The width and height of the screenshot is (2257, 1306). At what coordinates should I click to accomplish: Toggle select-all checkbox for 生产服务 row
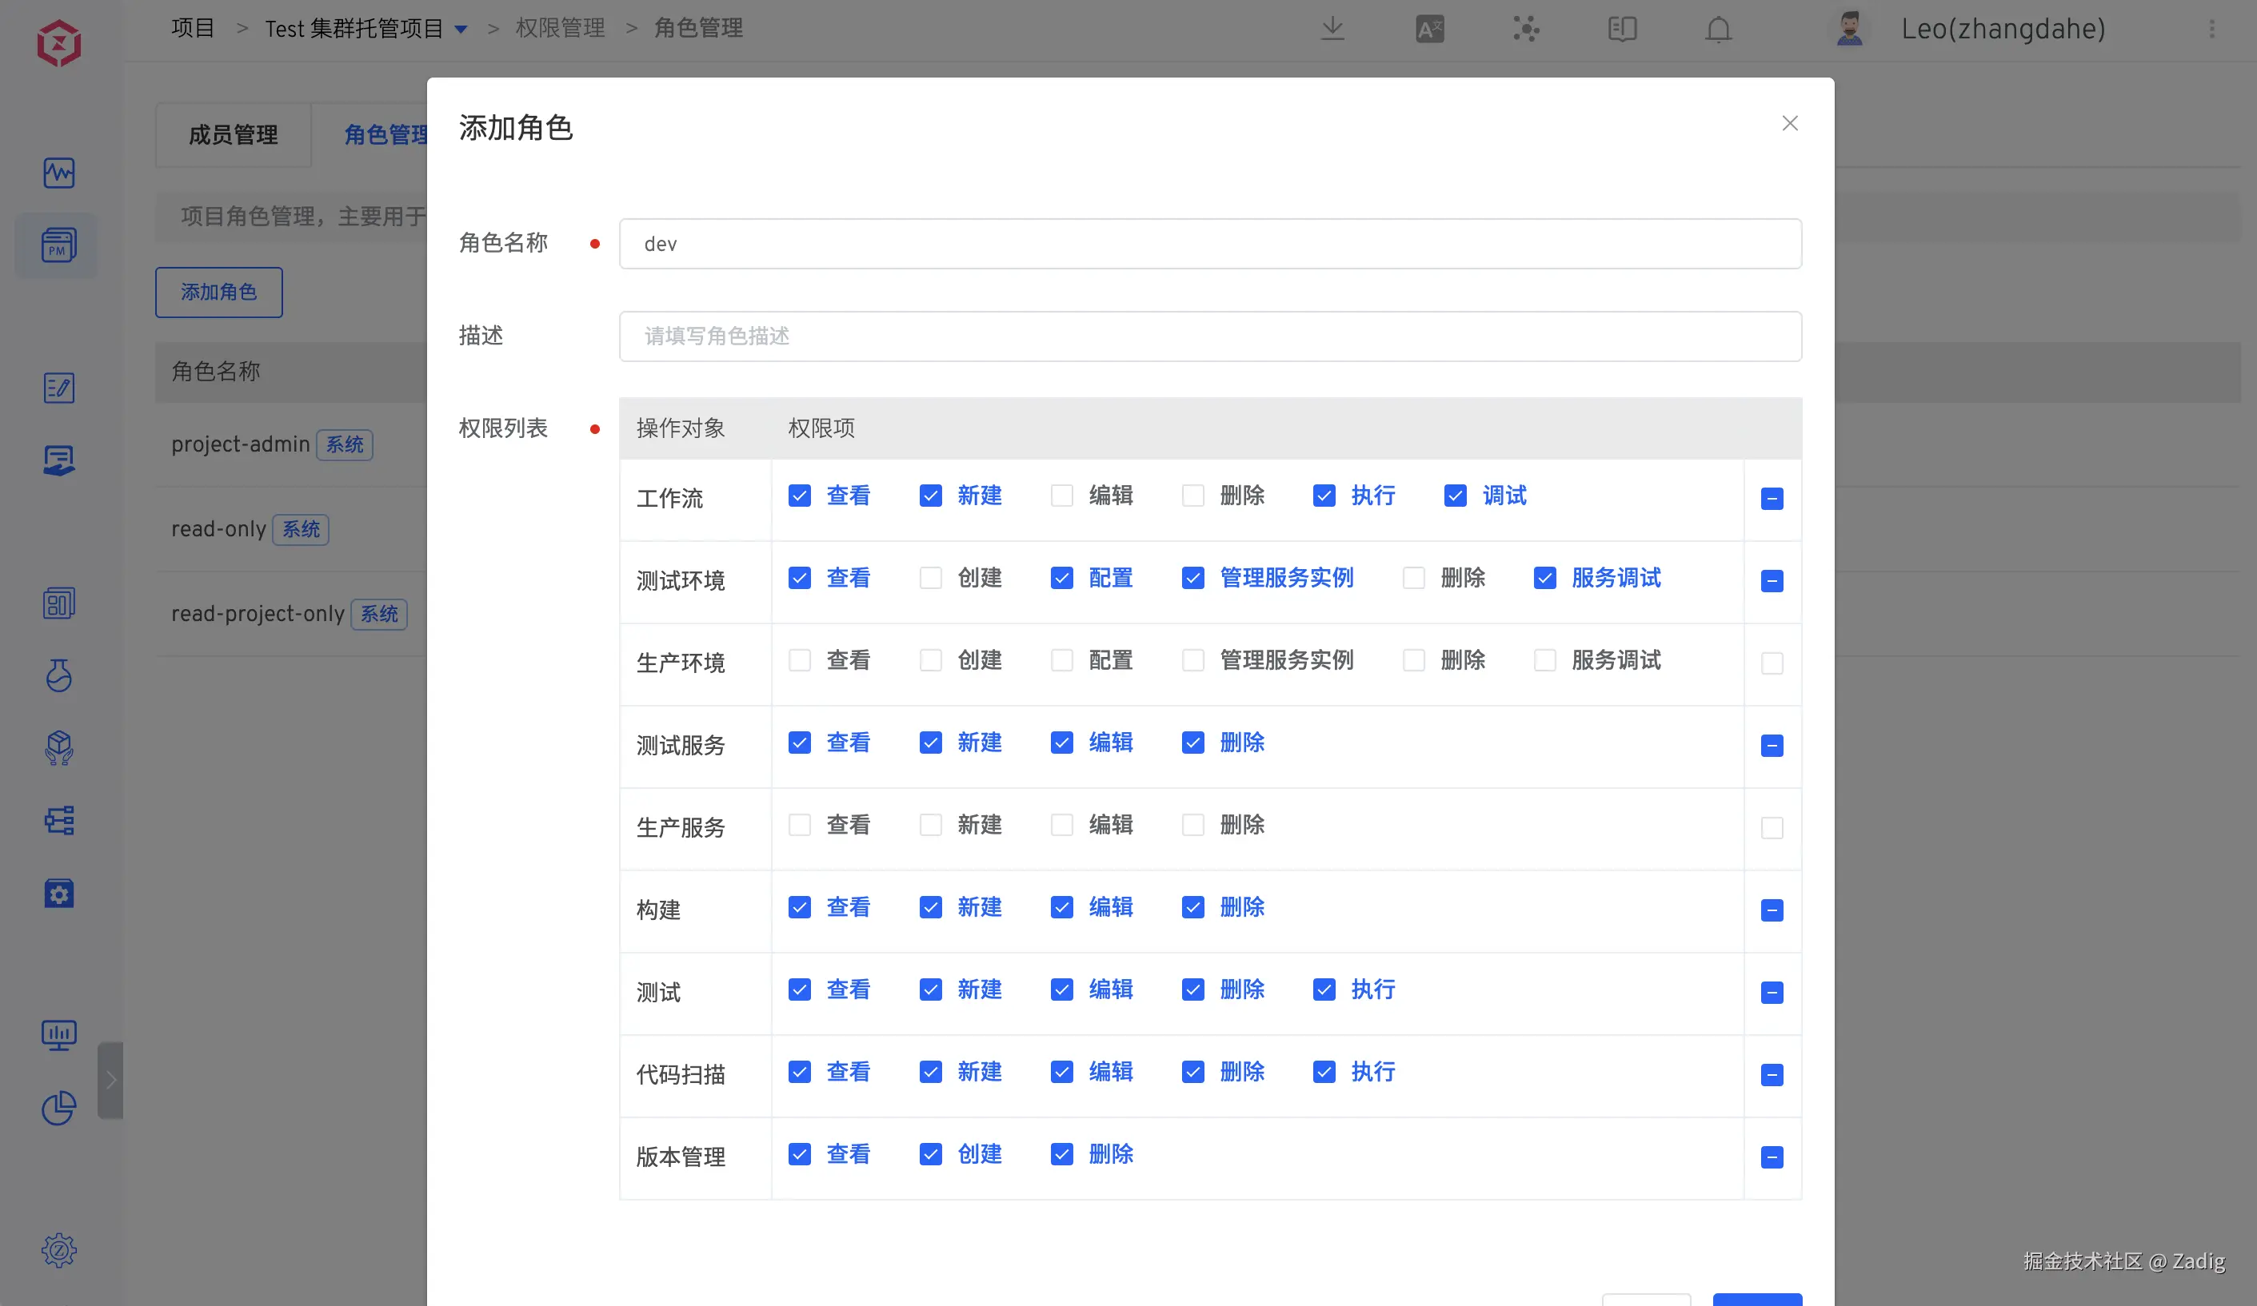point(1772,828)
